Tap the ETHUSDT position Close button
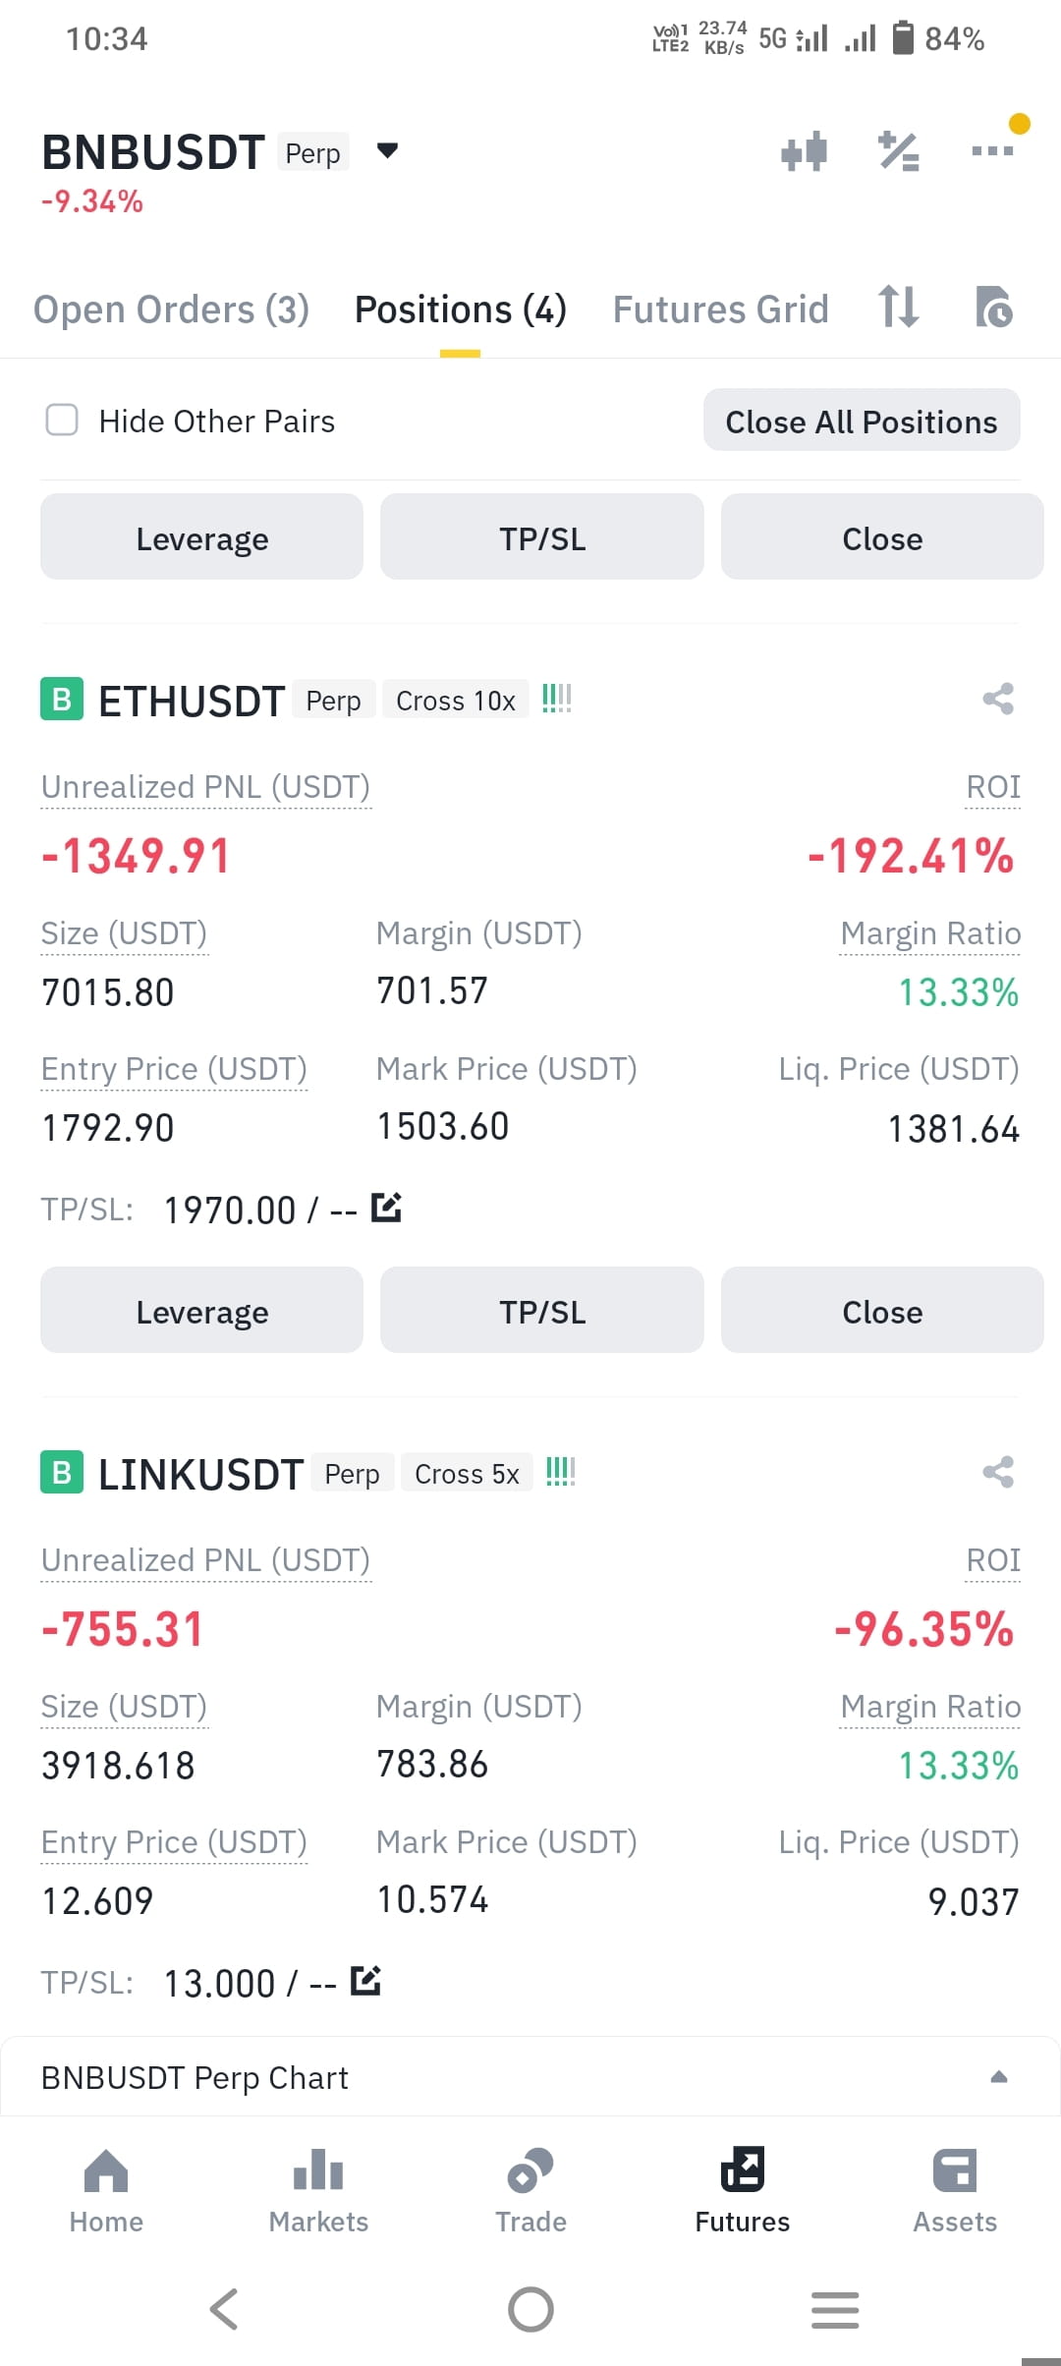1061x2366 pixels. point(881,1311)
